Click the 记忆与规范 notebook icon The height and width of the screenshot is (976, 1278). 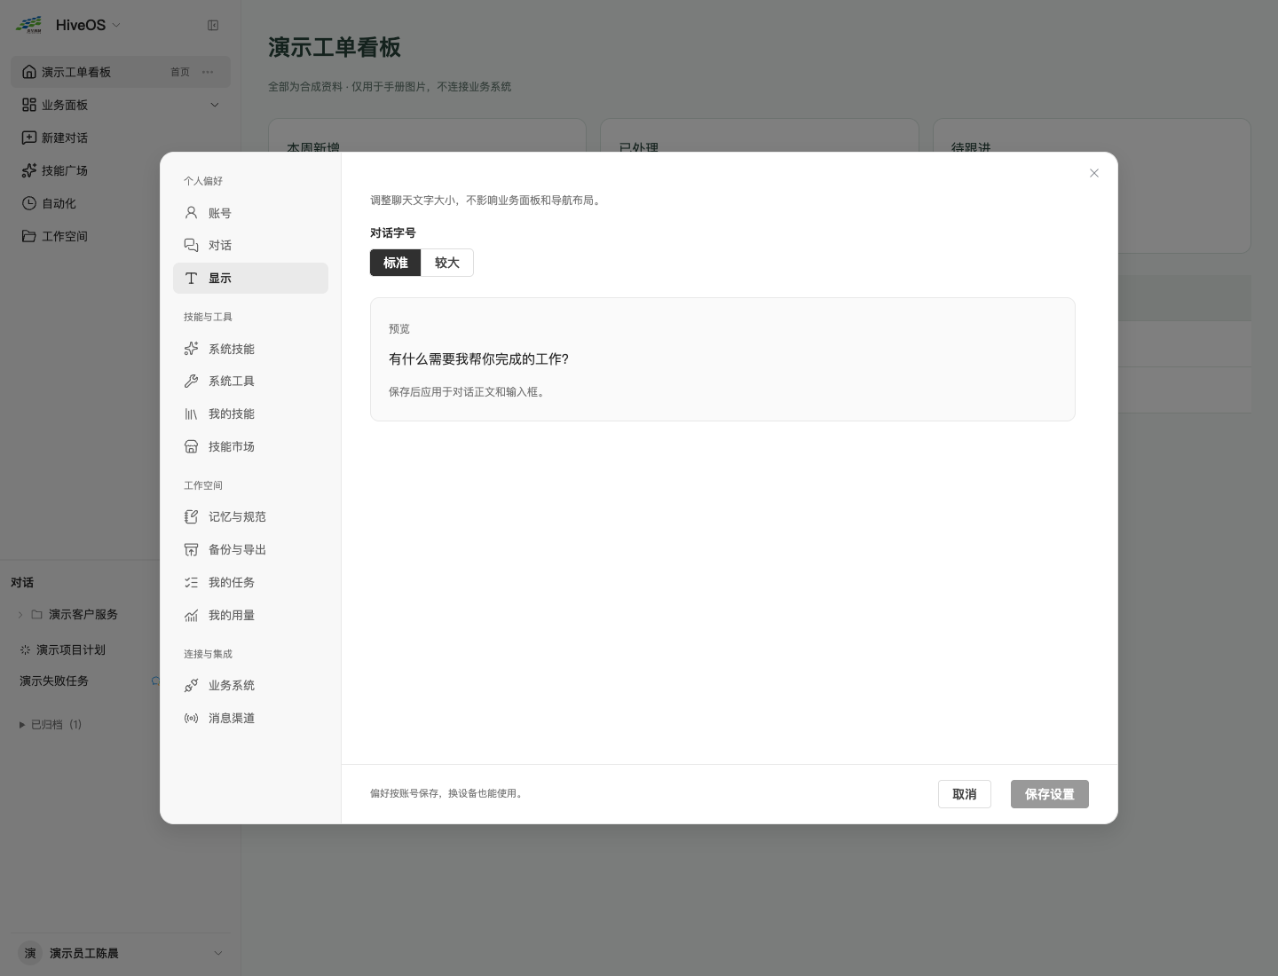point(191,516)
